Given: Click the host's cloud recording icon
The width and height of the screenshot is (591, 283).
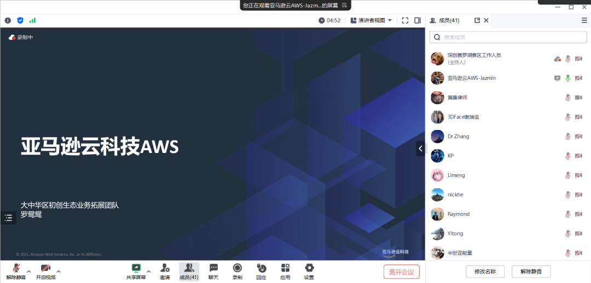Looking at the screenshot, I should (x=557, y=58).
